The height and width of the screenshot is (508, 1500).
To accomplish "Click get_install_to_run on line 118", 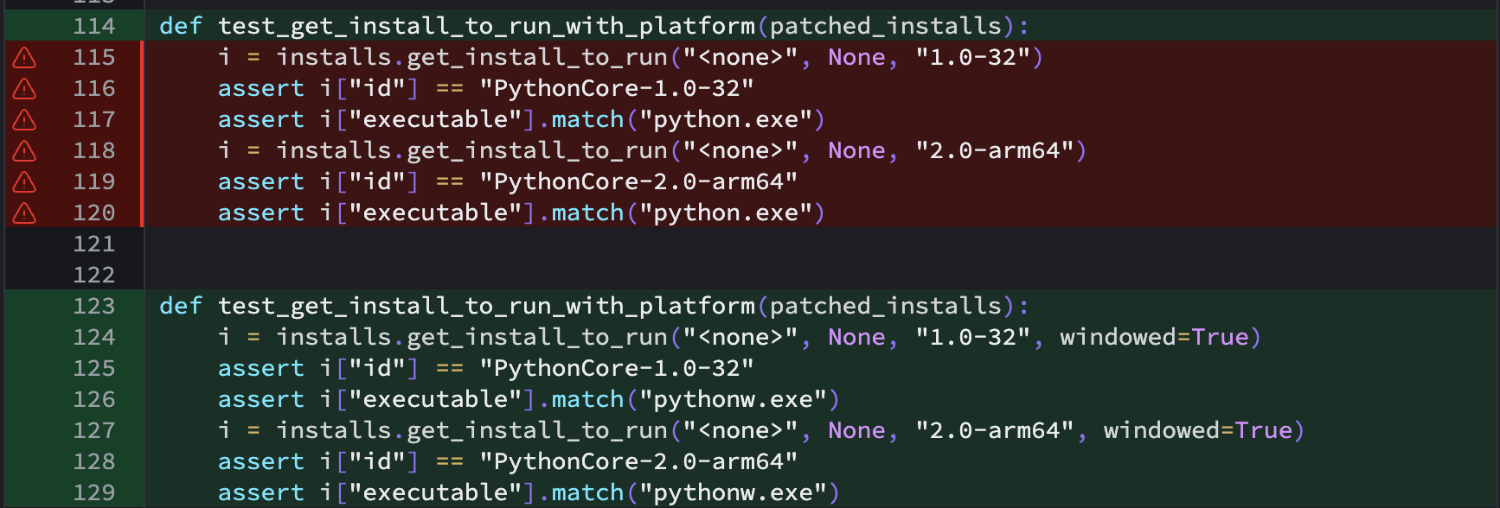I will pos(537,151).
